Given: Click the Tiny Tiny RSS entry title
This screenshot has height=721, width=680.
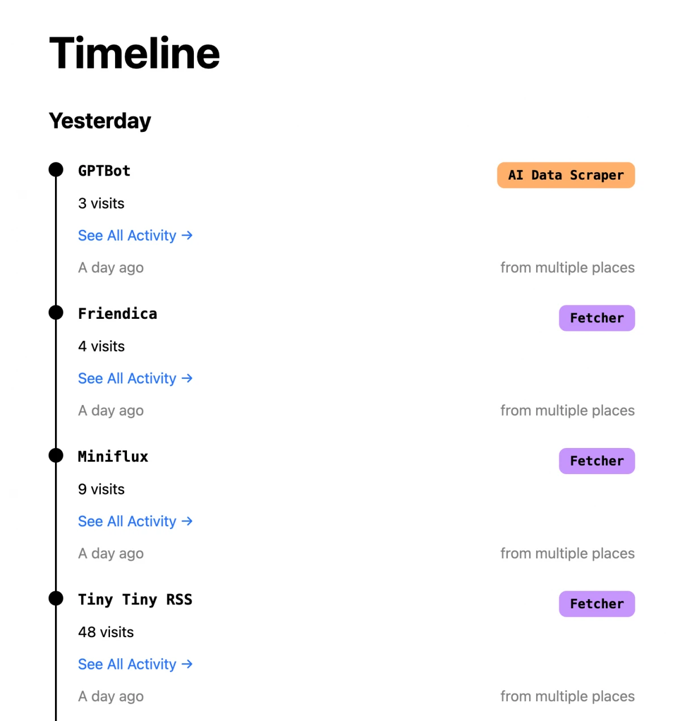Looking at the screenshot, I should point(135,600).
